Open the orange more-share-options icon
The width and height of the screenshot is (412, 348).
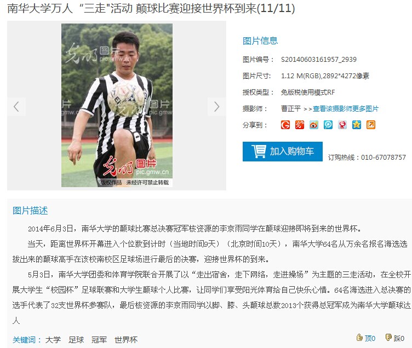[x=371, y=125]
